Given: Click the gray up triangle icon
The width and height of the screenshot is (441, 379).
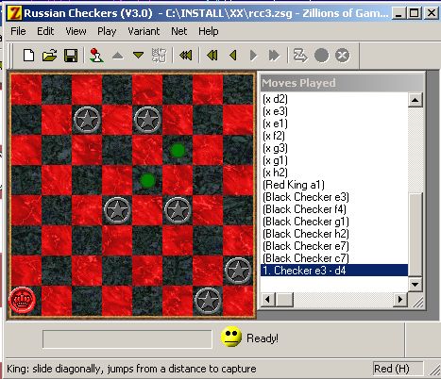Looking at the screenshot, I should coord(118,56).
